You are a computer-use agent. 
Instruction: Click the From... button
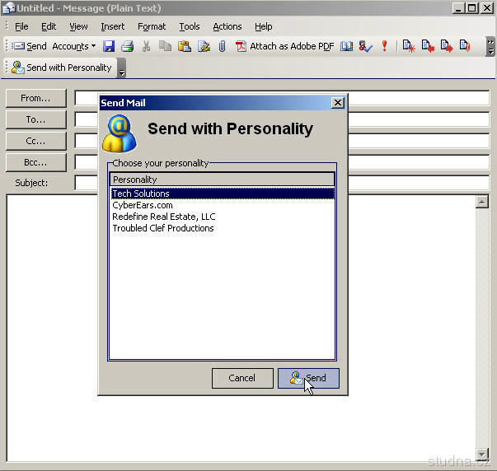pyautogui.click(x=36, y=98)
